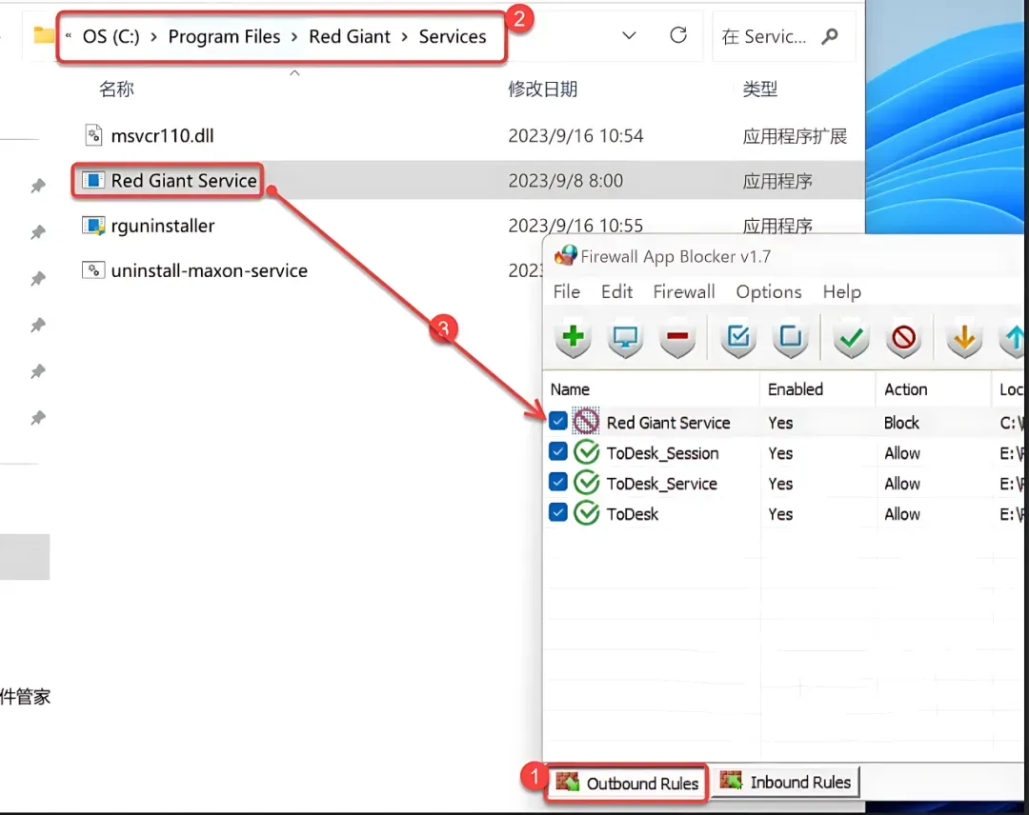This screenshot has height=815, width=1029.
Task: Click the Block action cell
Action: coord(901,423)
